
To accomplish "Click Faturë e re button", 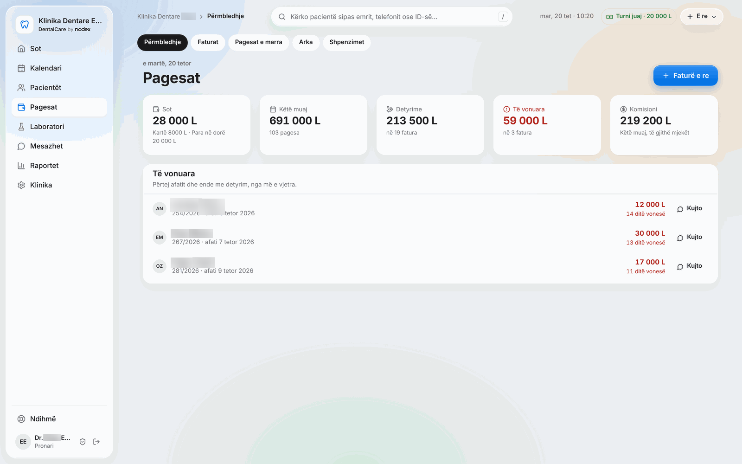I will pos(685,76).
